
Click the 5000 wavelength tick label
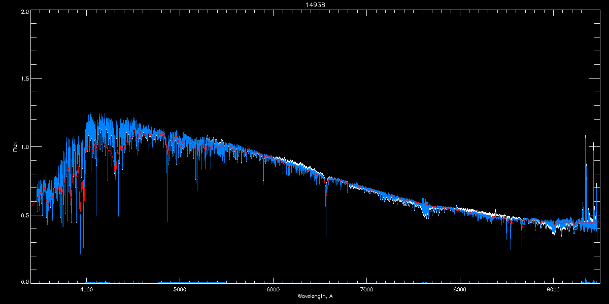point(180,290)
